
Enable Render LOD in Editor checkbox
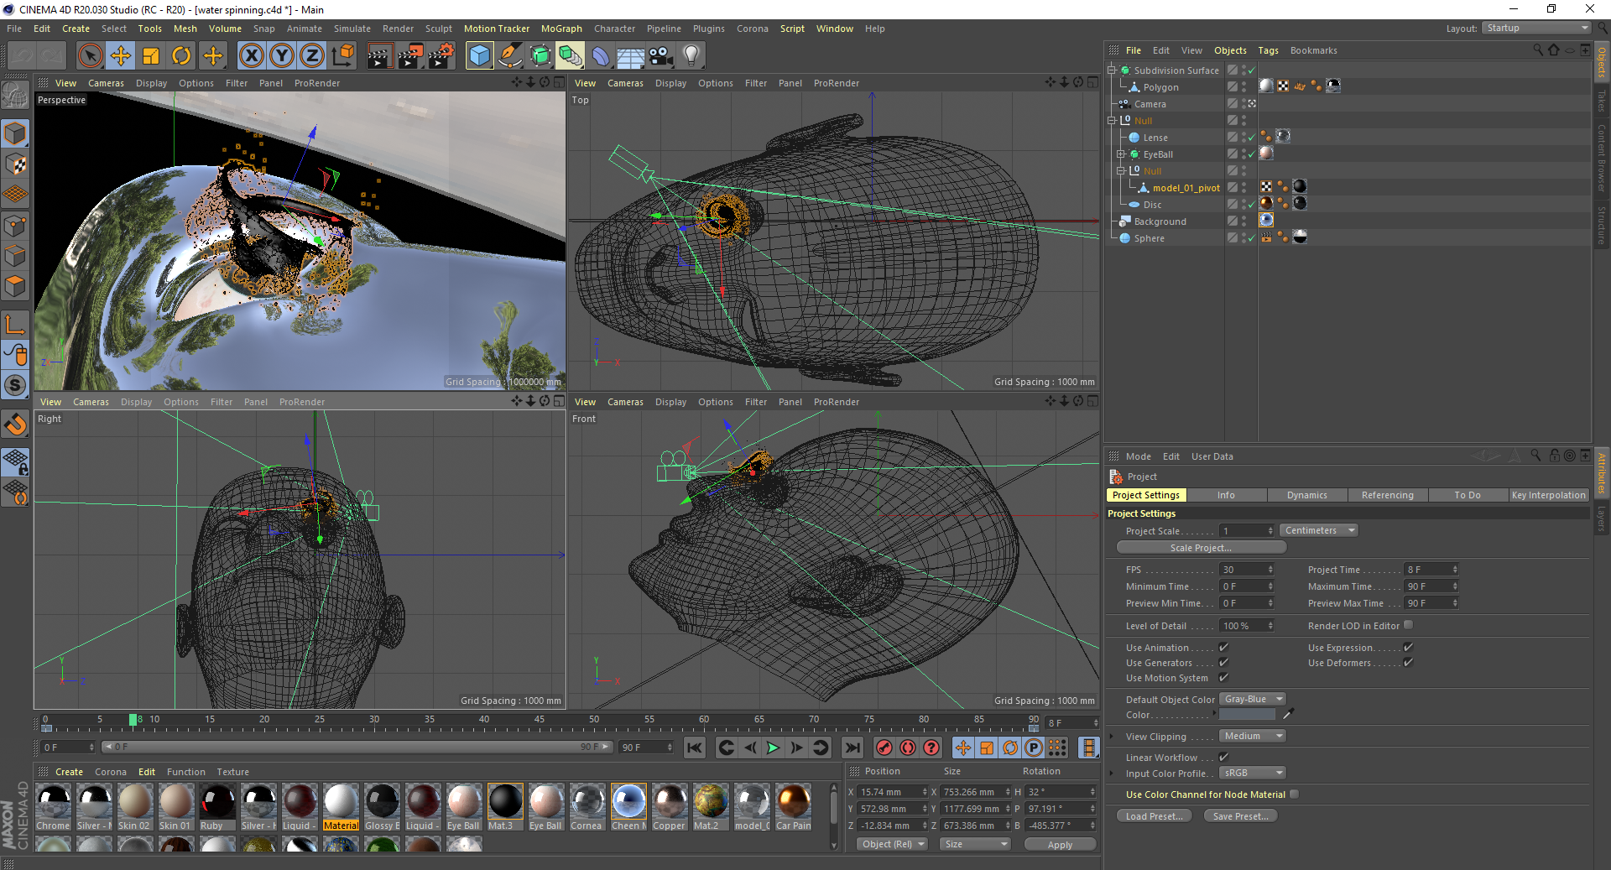point(1409,625)
